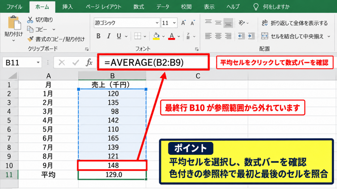Toggle Italic formatting

(x=108, y=36)
